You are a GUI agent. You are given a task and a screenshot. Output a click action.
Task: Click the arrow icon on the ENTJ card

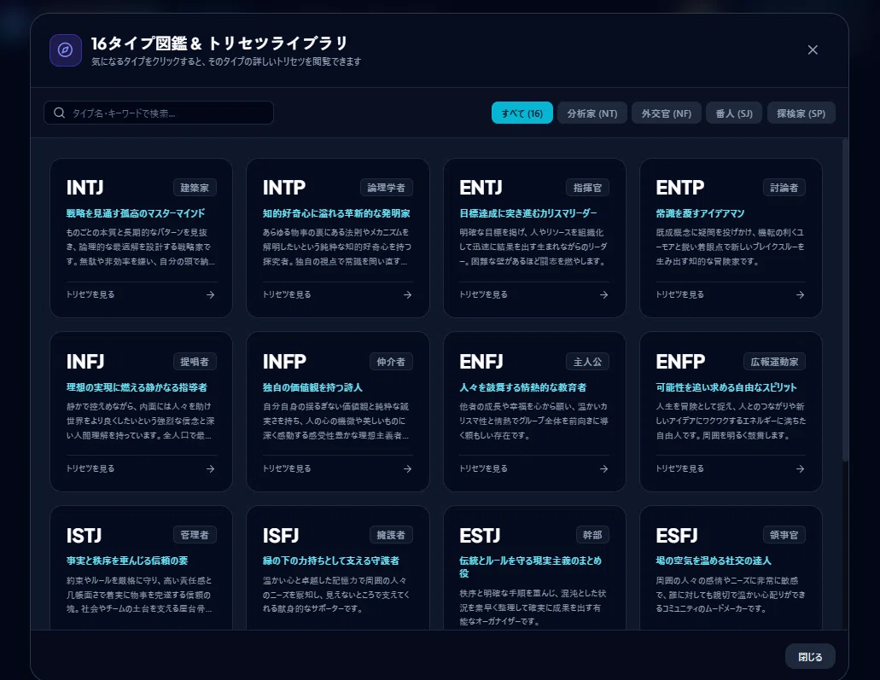[x=603, y=294]
